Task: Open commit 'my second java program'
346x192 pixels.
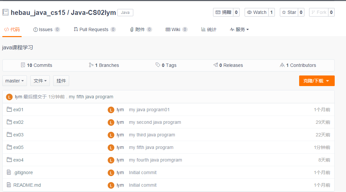Action: coord(155,122)
